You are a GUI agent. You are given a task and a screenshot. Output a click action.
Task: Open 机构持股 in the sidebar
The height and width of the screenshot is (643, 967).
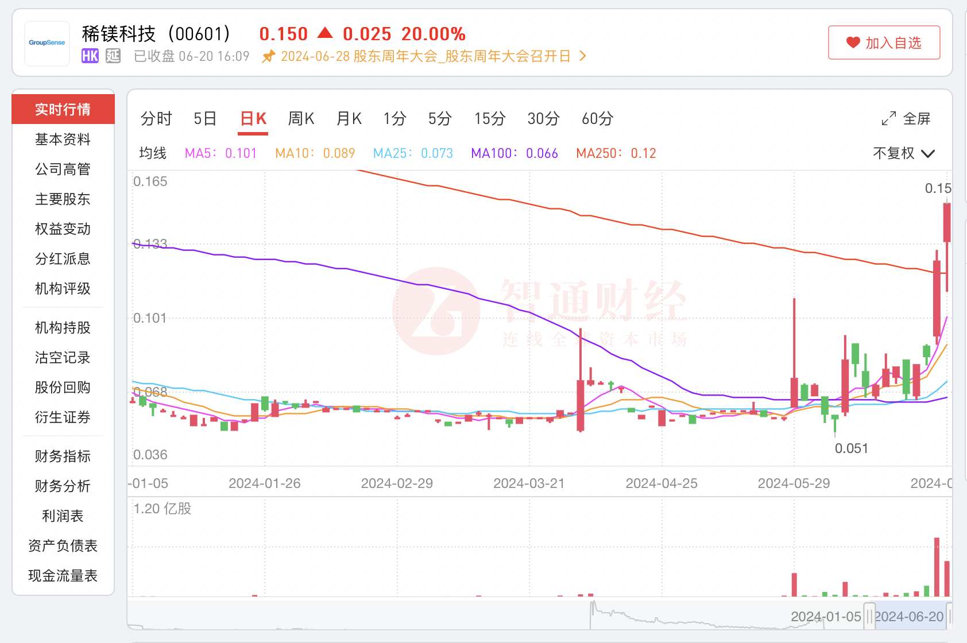pos(63,328)
